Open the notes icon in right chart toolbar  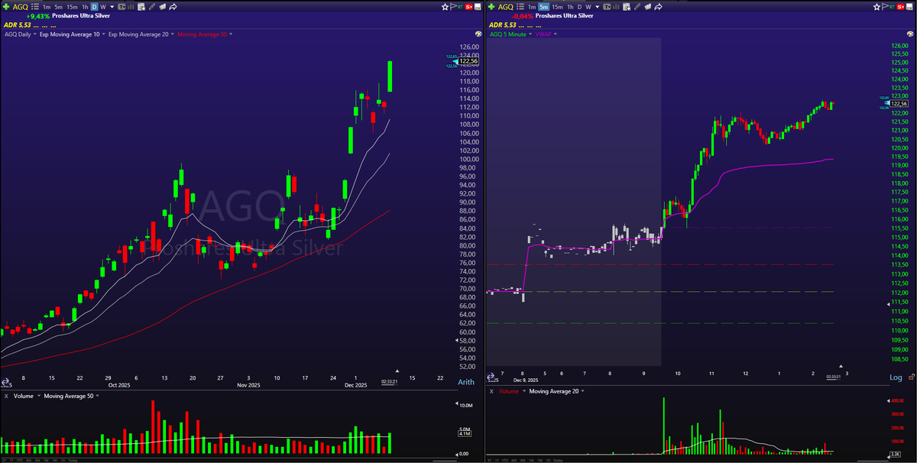click(627, 7)
